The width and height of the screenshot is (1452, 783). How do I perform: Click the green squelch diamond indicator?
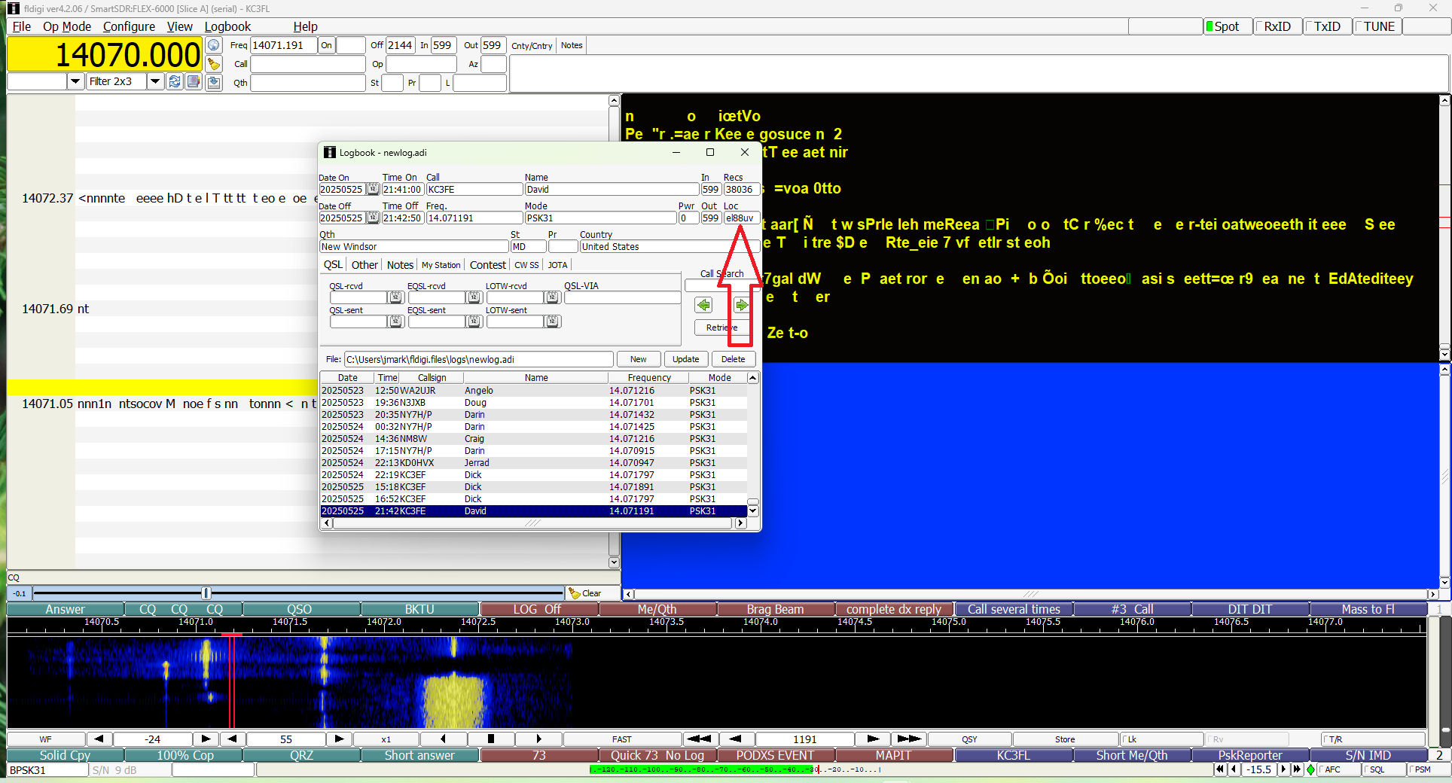1311,769
